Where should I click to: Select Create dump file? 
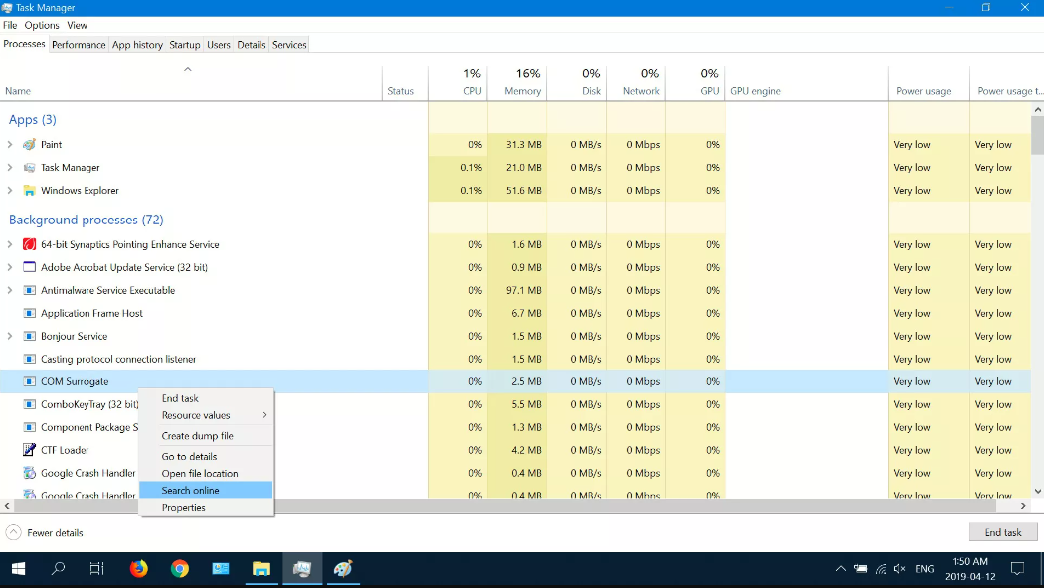[x=207, y=436]
